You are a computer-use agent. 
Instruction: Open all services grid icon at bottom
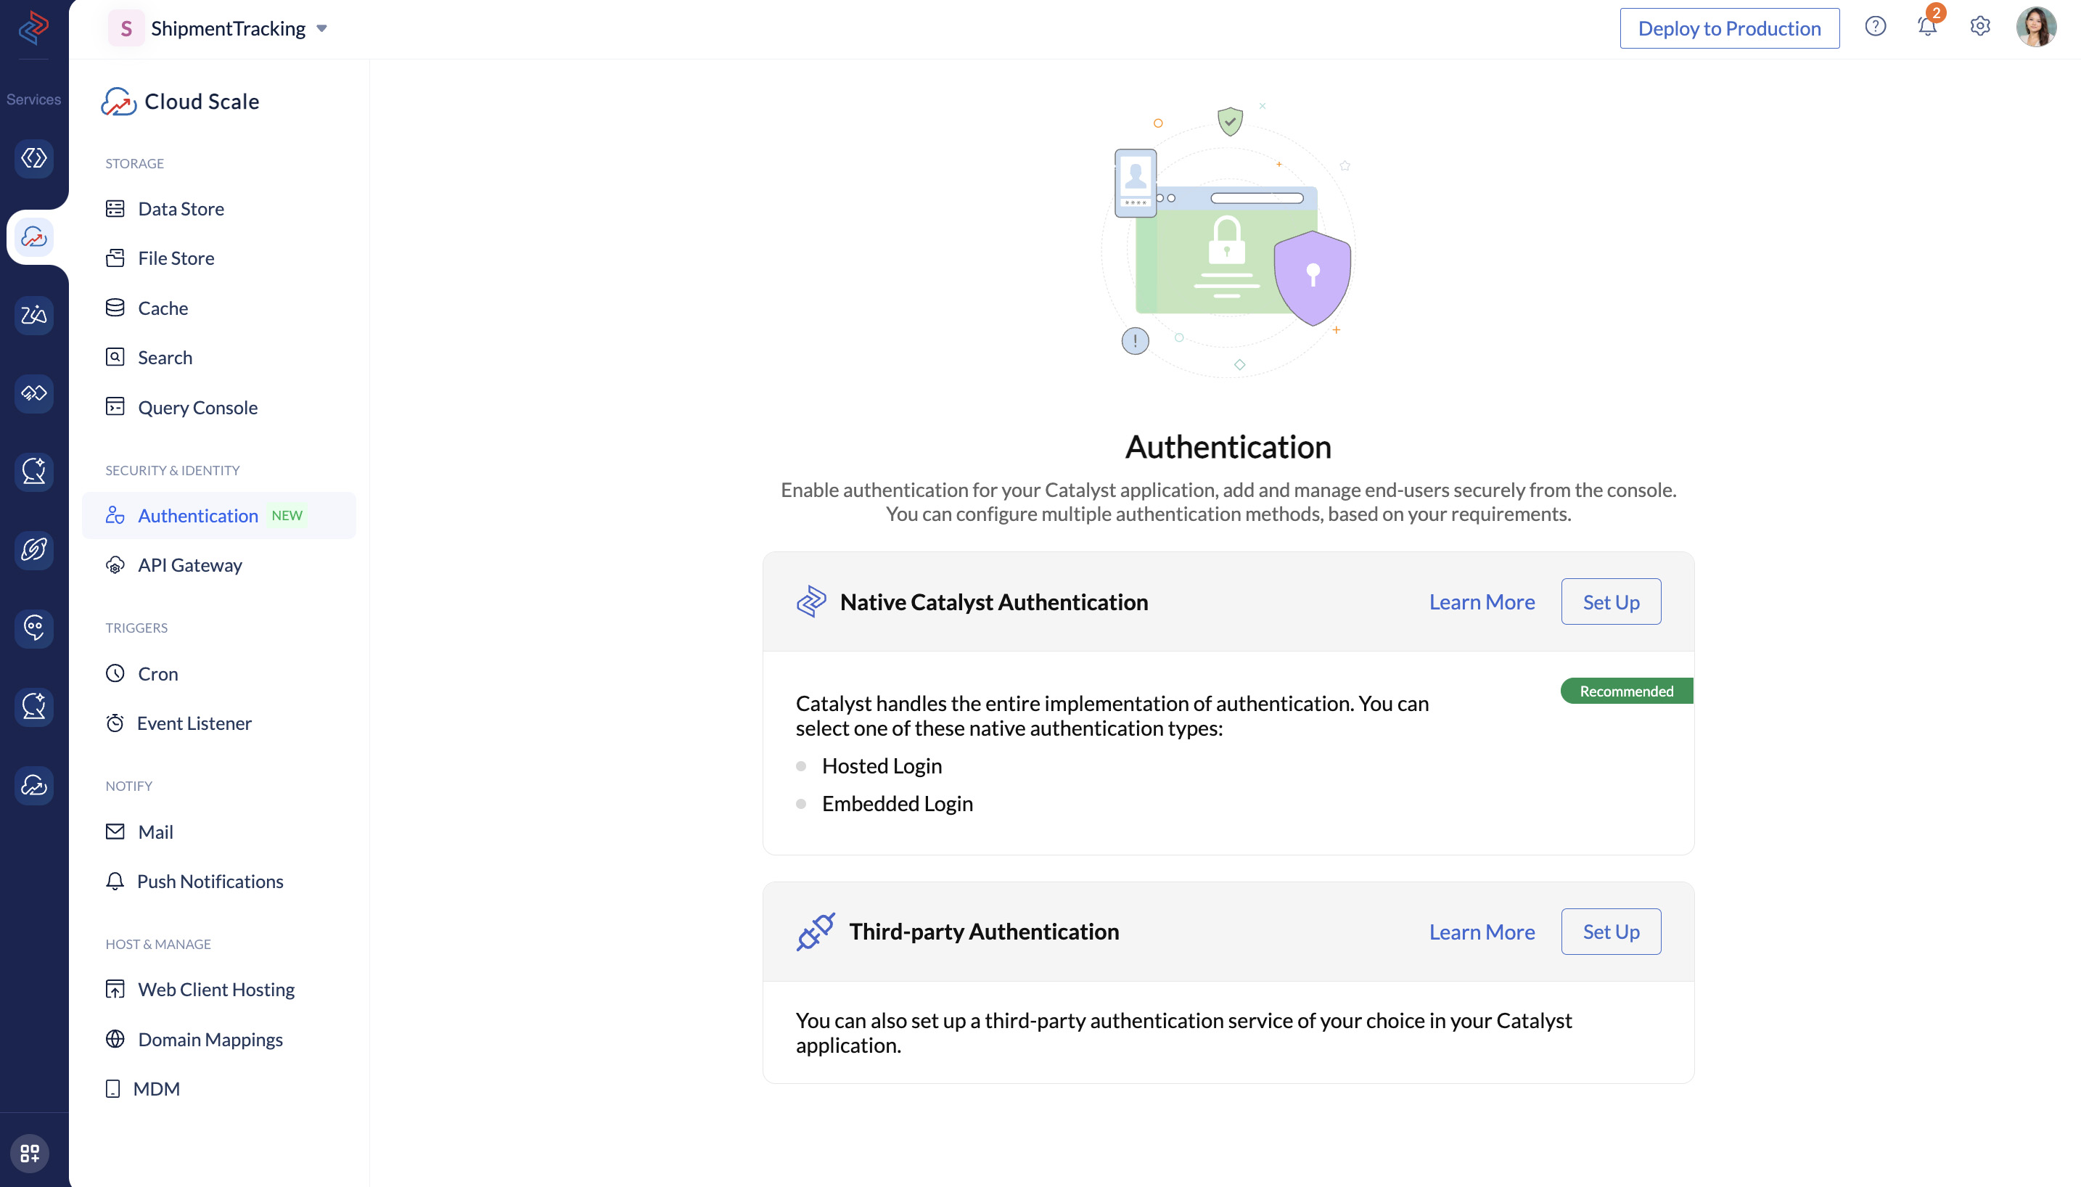click(30, 1153)
